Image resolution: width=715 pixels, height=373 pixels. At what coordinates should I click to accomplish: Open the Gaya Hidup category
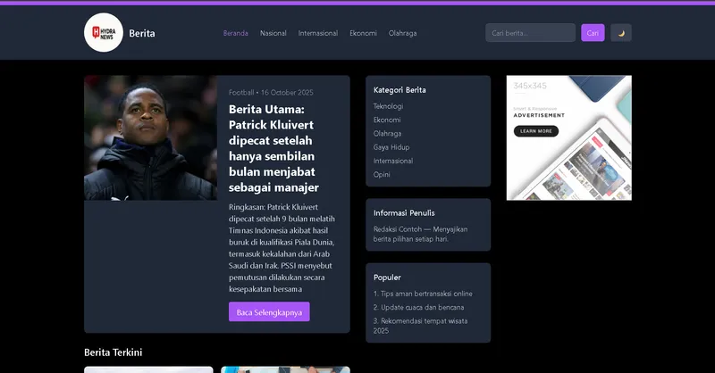(391, 147)
